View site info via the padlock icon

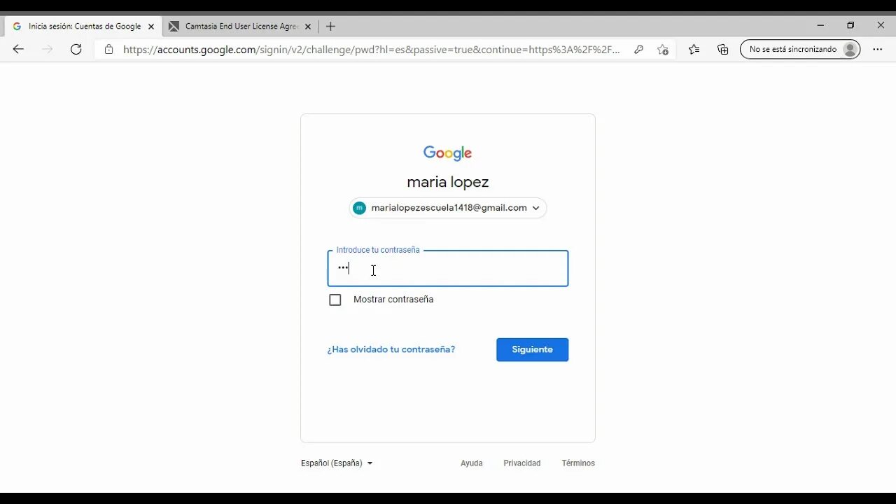(x=108, y=49)
